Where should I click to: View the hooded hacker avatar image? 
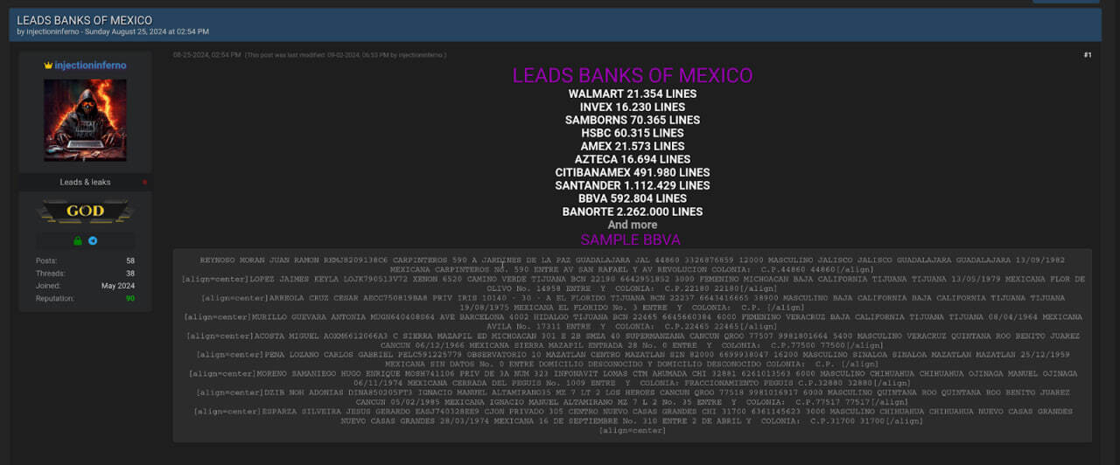pyautogui.click(x=85, y=120)
